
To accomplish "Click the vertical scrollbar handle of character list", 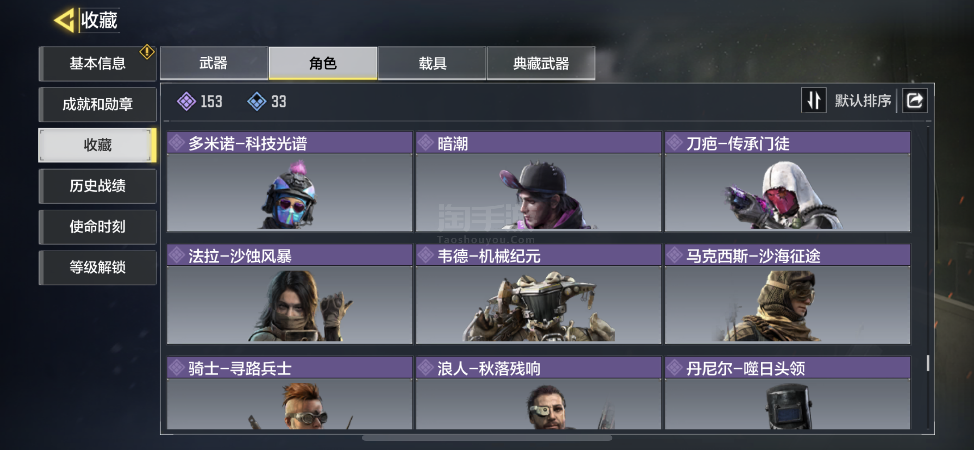I will point(928,363).
